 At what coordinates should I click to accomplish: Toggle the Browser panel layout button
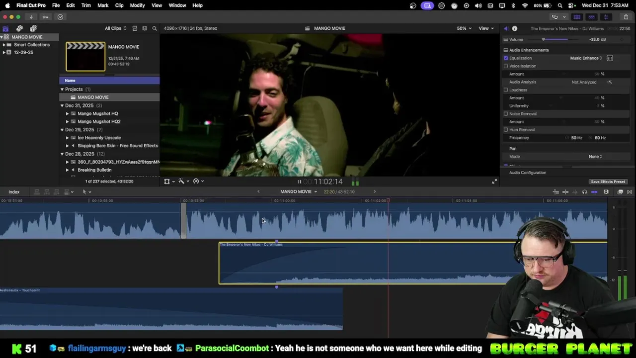click(577, 17)
